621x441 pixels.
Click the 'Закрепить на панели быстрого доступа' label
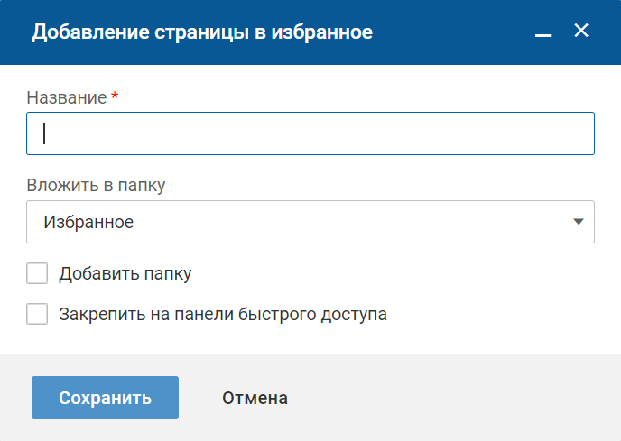[223, 315]
